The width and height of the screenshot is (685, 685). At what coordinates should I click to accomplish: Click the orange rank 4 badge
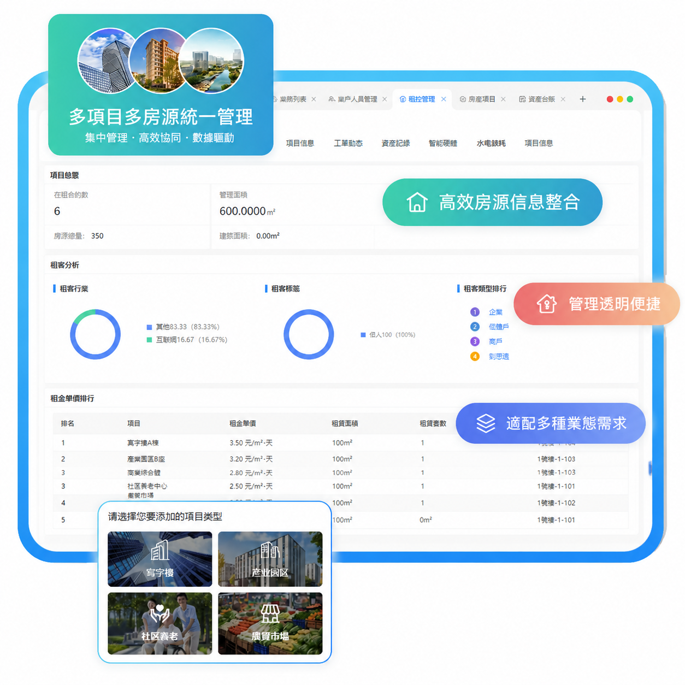tap(475, 356)
